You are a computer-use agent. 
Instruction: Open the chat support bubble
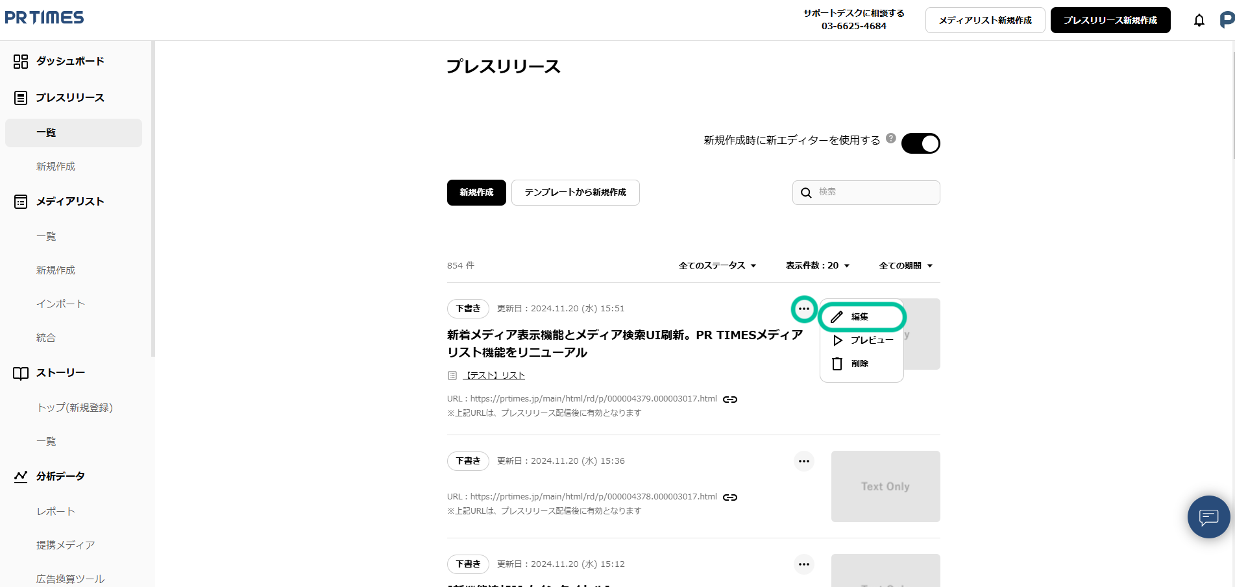pos(1208,517)
